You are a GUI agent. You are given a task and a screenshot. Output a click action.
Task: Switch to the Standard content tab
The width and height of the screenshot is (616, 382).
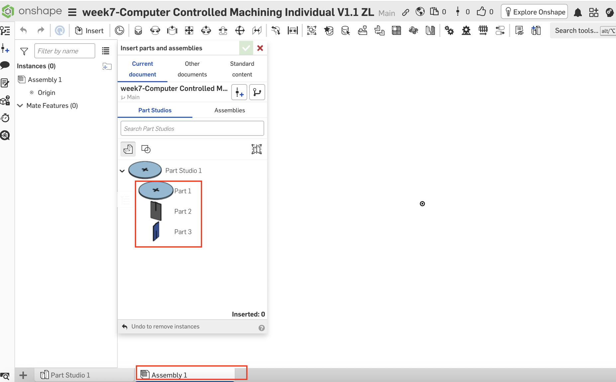(x=242, y=69)
